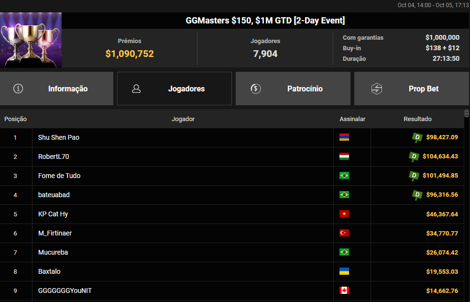Switch to the Patrocínio tab
470x302 pixels.
[x=293, y=89]
